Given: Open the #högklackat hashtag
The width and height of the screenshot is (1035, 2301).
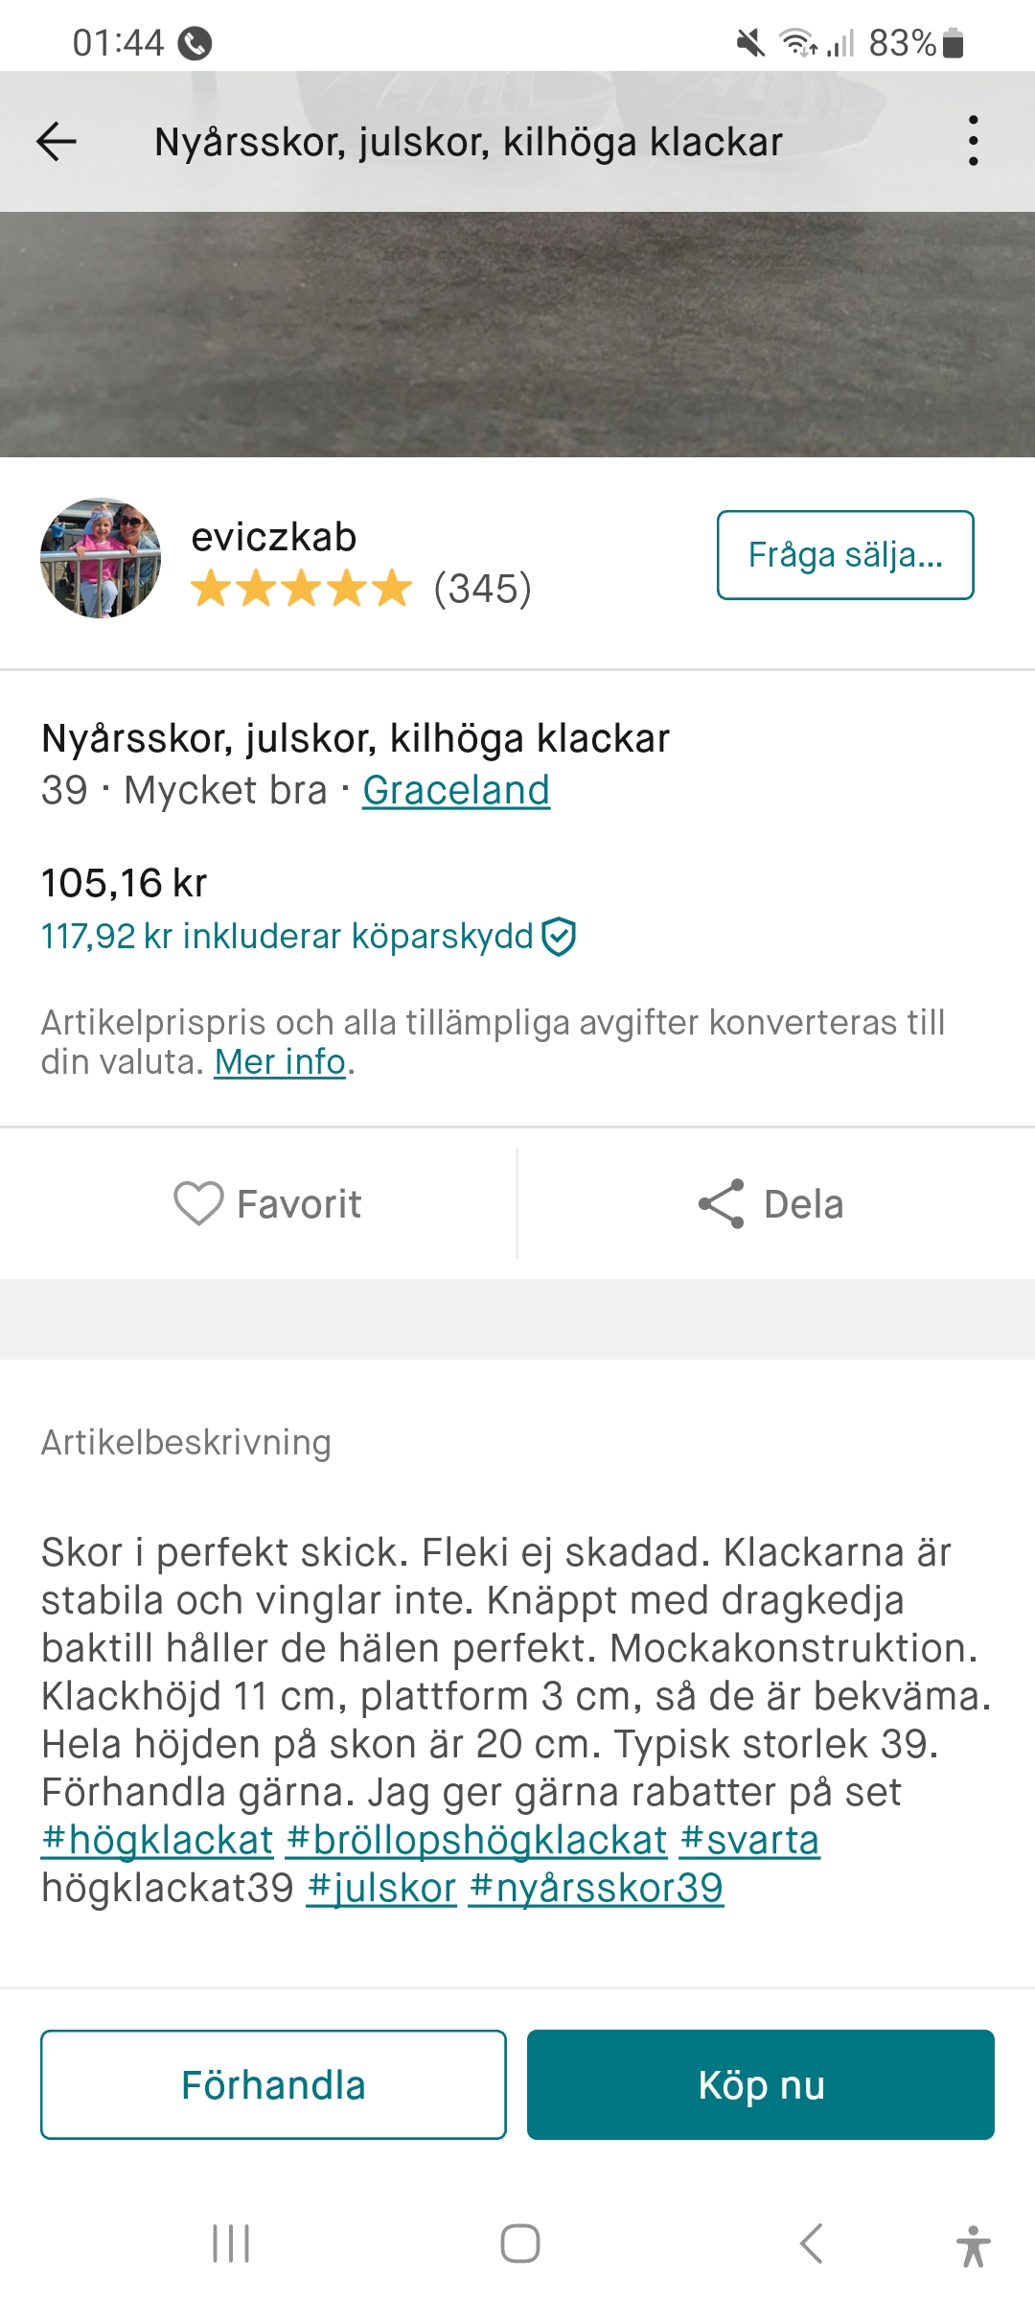Looking at the screenshot, I should point(157,1840).
